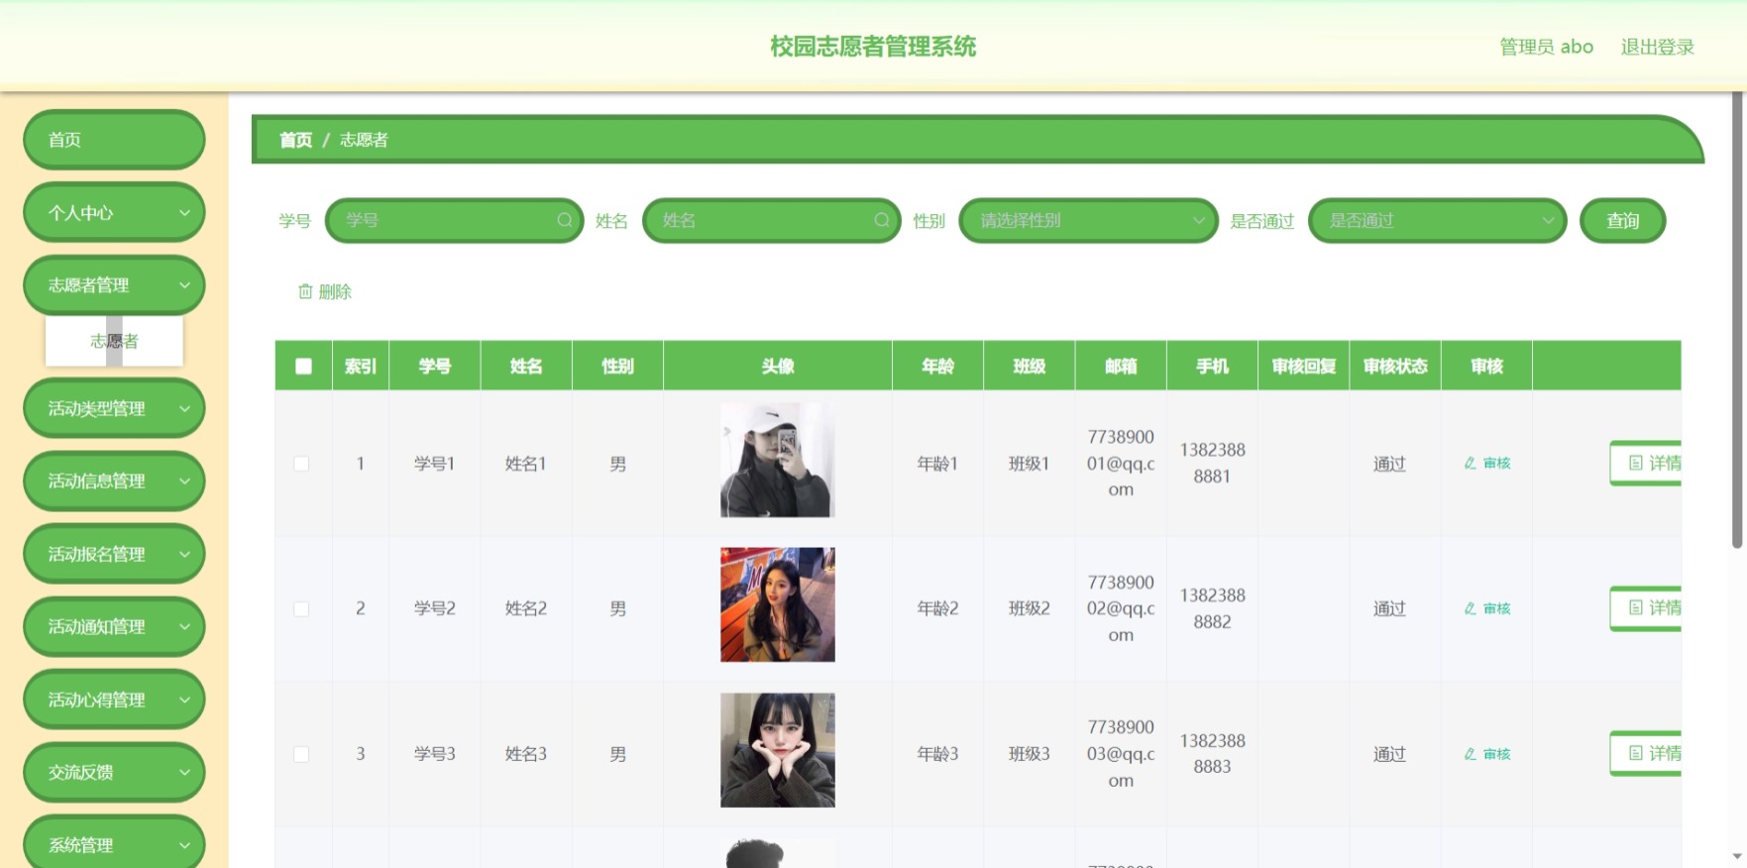Image resolution: width=1747 pixels, height=868 pixels.
Task: Click the 头像 column header
Action: 778,367
